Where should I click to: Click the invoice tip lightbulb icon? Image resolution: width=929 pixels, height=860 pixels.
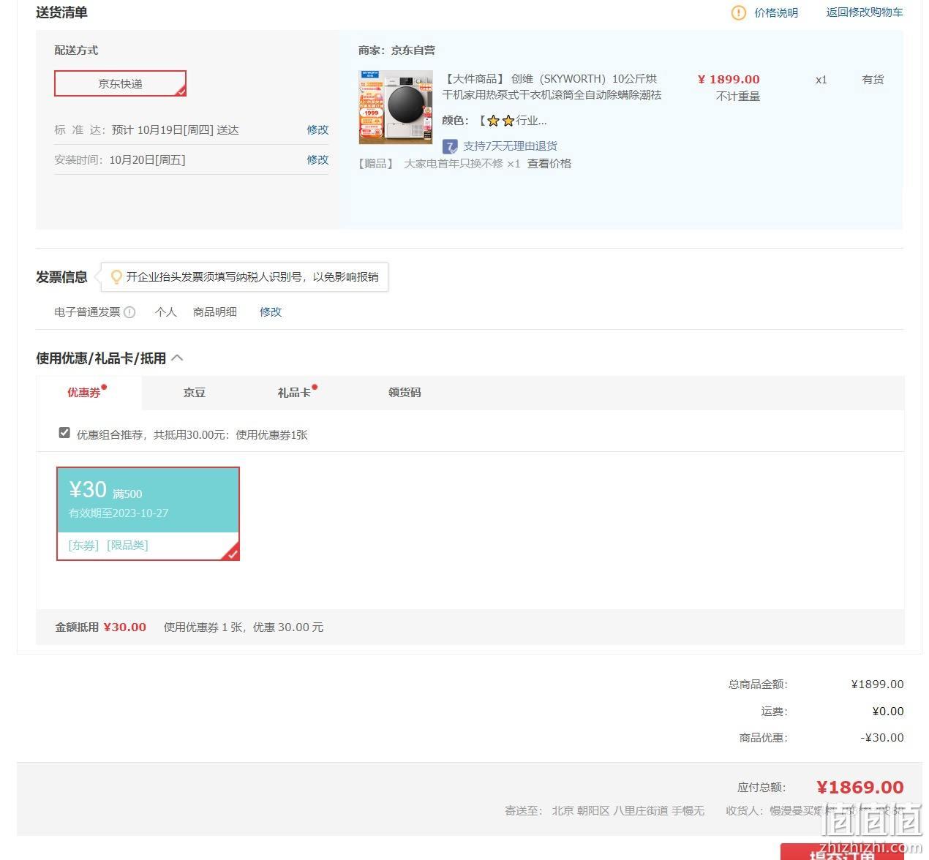(116, 277)
